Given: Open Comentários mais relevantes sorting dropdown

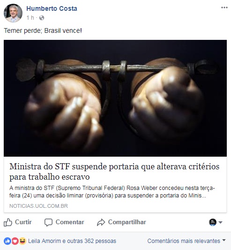Looking at the screenshot, I should click(x=186, y=241).
